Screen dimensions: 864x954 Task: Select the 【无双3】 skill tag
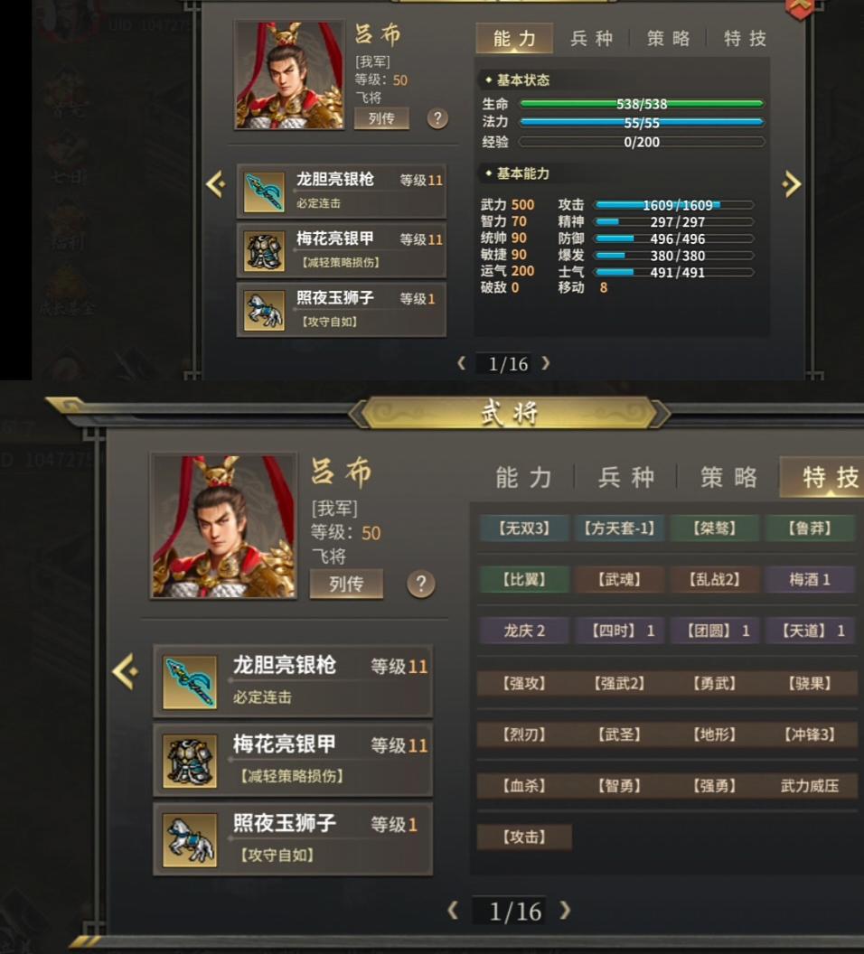[x=524, y=528]
